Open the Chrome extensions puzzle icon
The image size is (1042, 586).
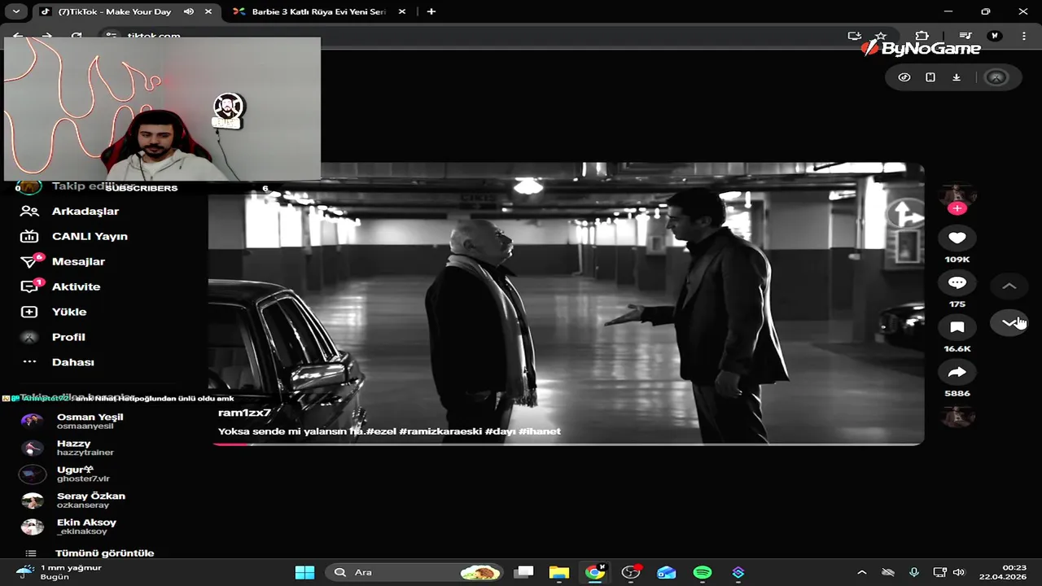[x=922, y=36]
